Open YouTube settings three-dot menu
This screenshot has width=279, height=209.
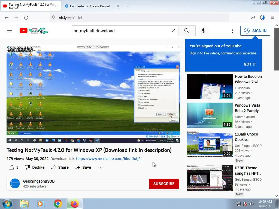coord(233,31)
